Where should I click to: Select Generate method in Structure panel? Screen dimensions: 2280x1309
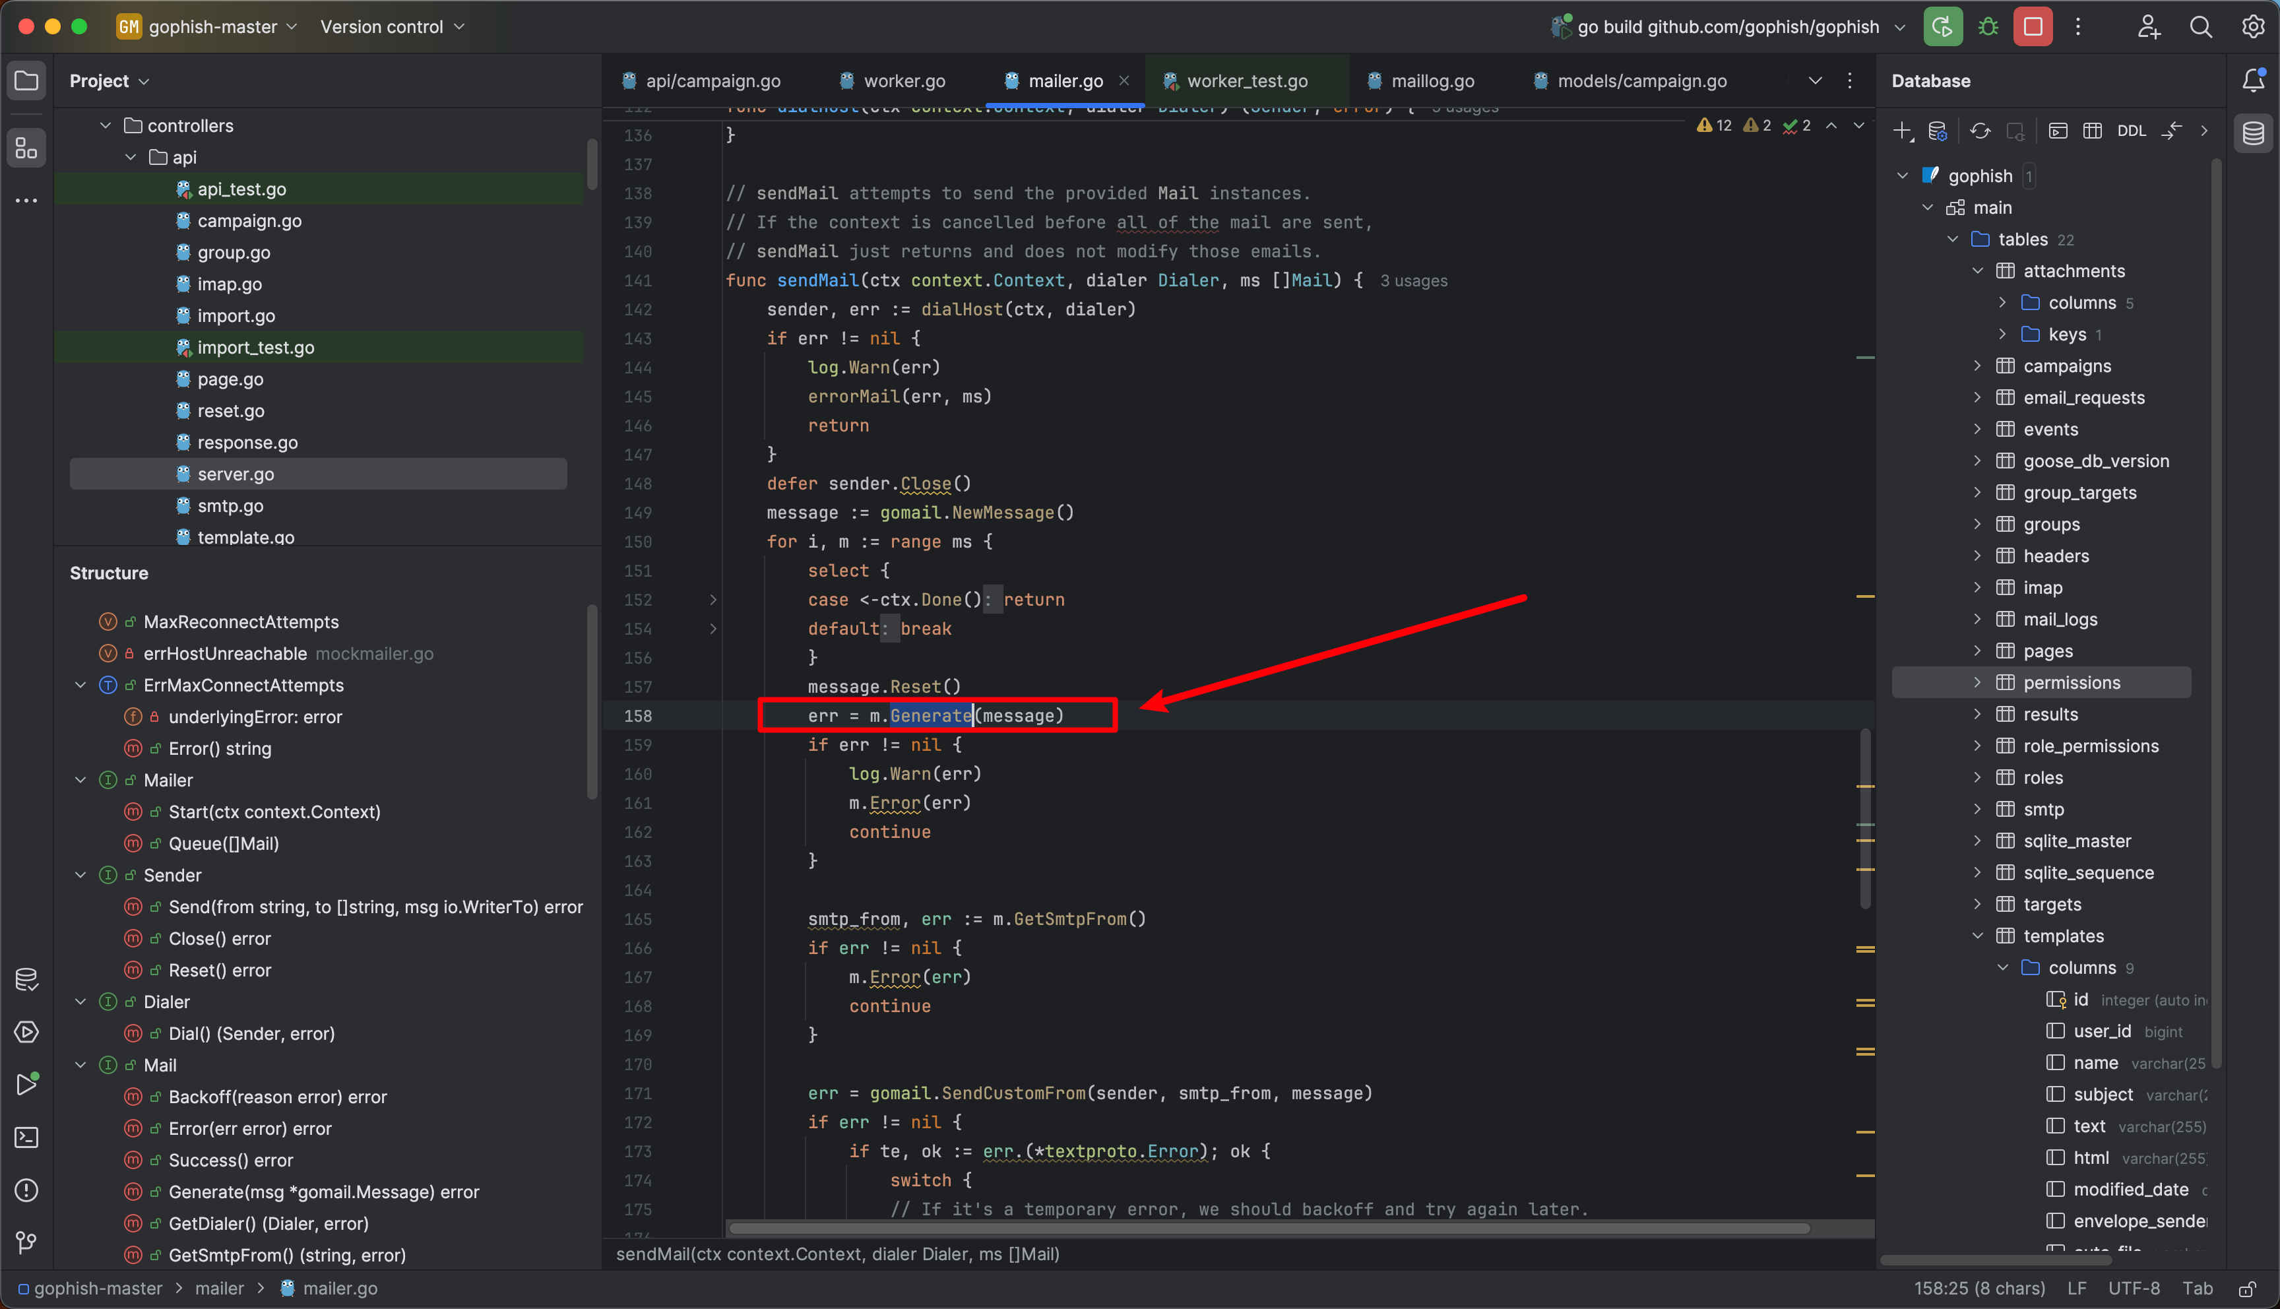click(x=323, y=1191)
